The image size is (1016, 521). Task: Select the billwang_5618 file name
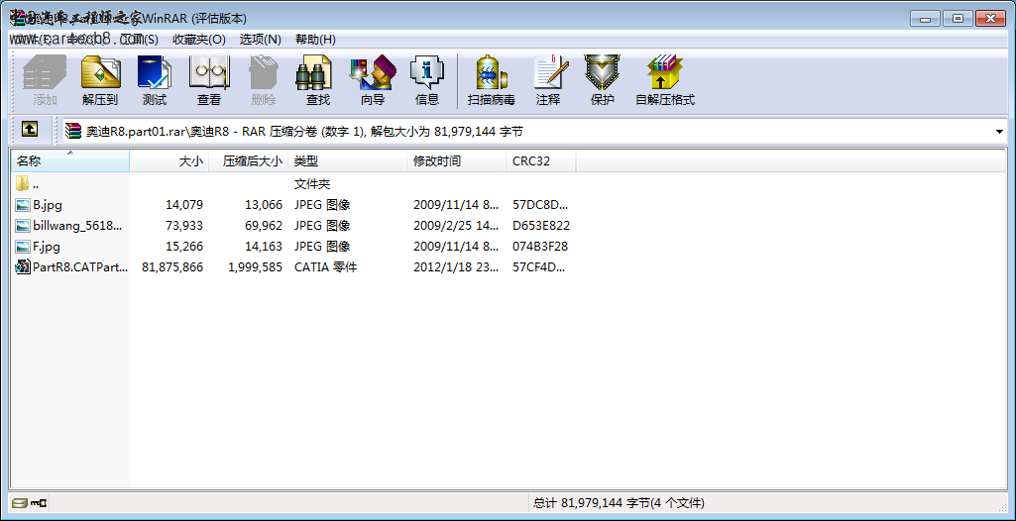pyautogui.click(x=77, y=226)
